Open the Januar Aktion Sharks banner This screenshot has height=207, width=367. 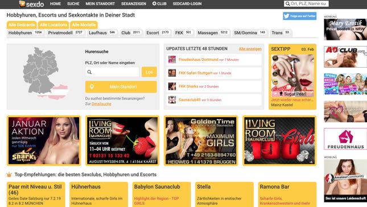coord(44,140)
